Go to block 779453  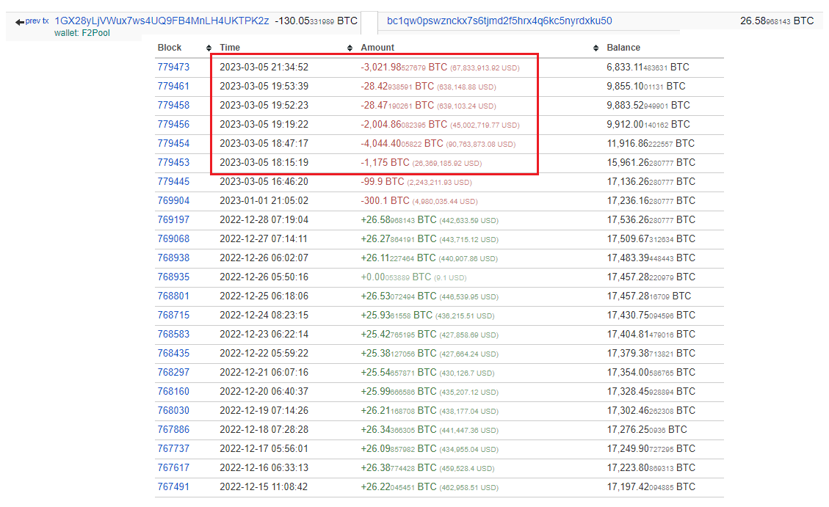[x=173, y=162]
